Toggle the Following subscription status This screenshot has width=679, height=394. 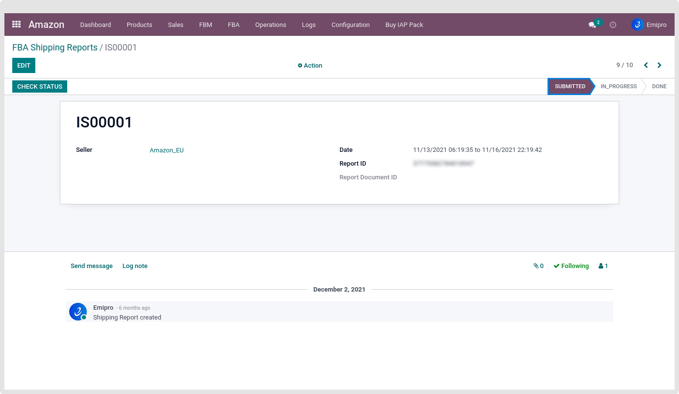571,266
